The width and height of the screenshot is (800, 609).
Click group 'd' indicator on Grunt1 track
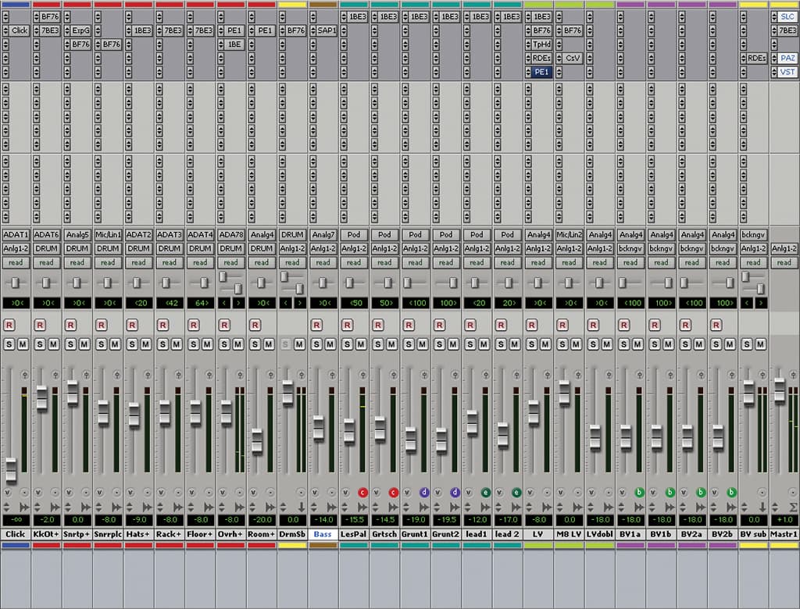(424, 493)
